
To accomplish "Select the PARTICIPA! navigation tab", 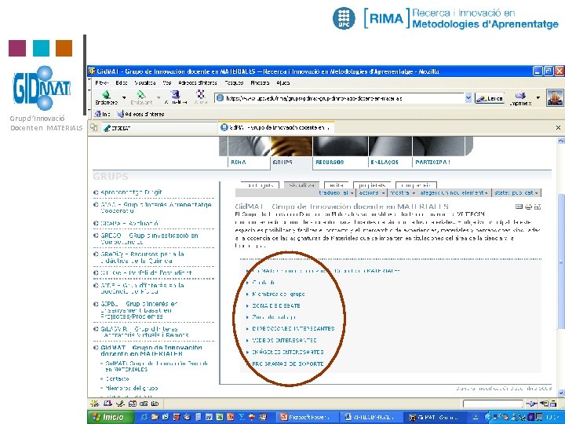I will point(432,163).
